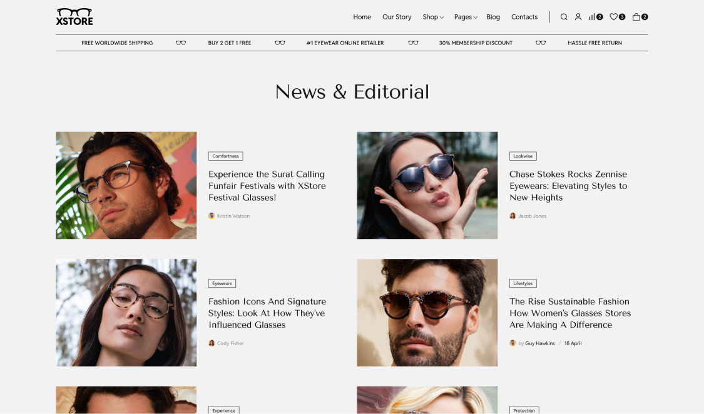The image size is (704, 414).
Task: Open the wishlist heart icon
Action: click(x=614, y=17)
